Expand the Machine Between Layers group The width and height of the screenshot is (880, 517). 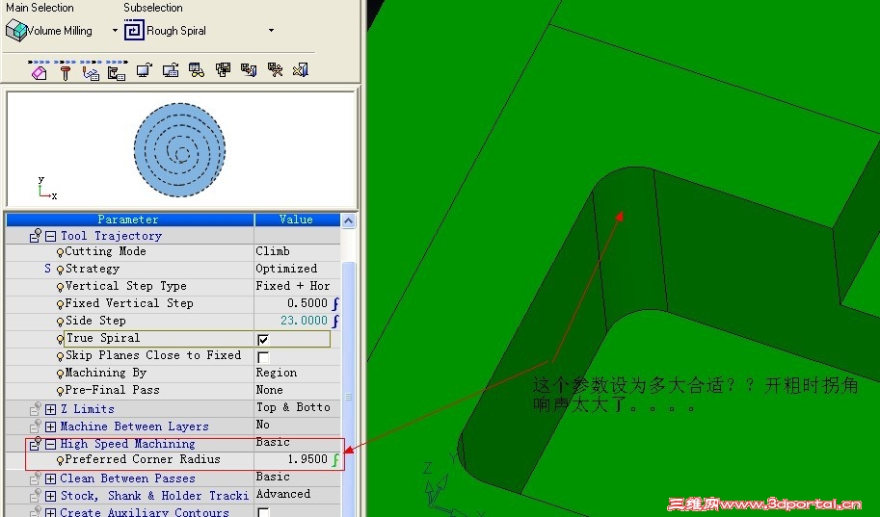click(x=50, y=427)
